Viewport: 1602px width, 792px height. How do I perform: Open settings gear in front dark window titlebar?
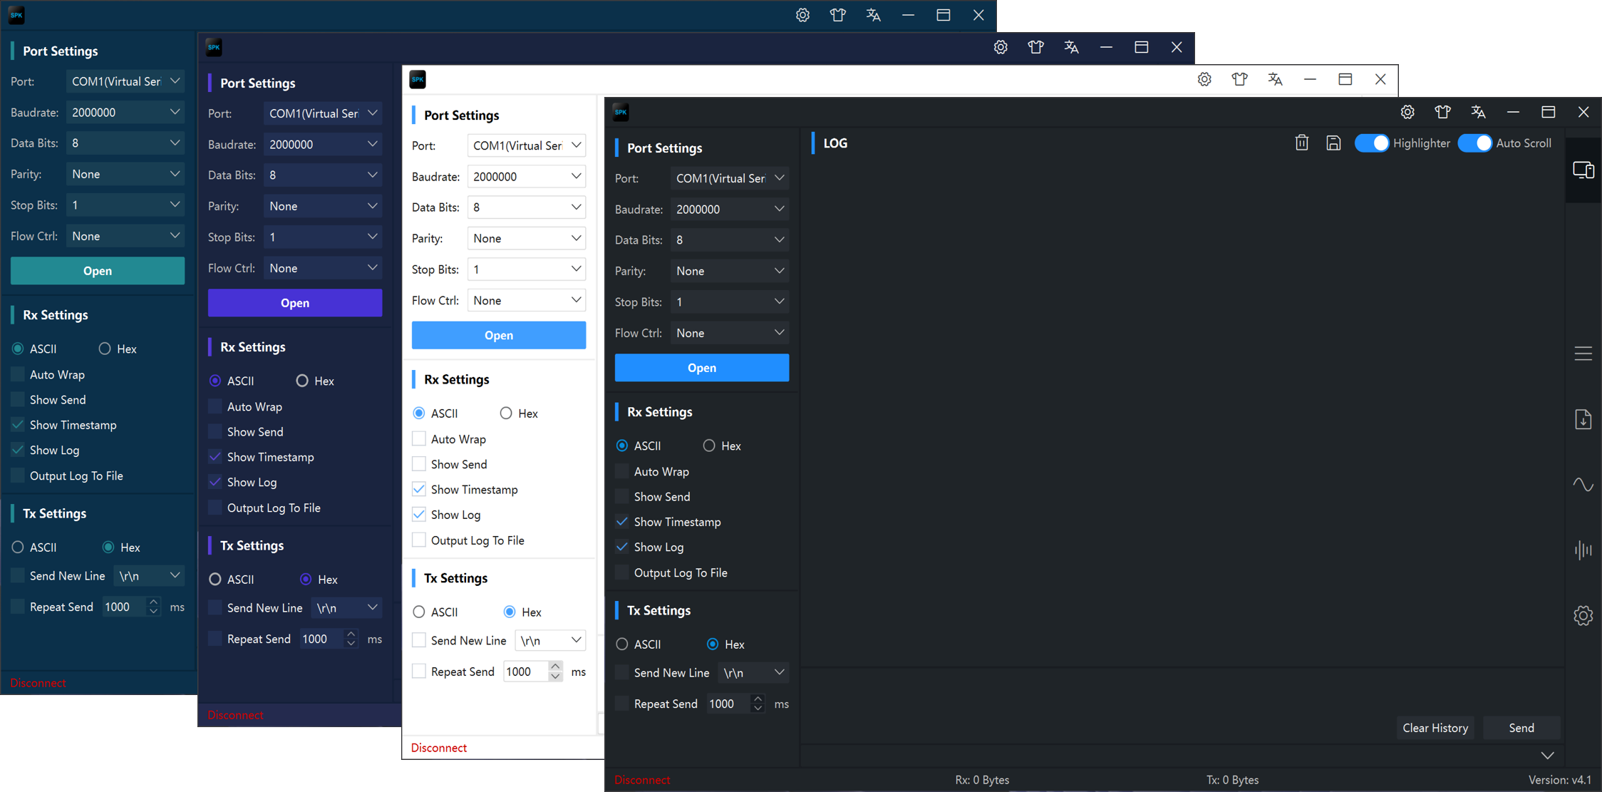(x=1407, y=112)
